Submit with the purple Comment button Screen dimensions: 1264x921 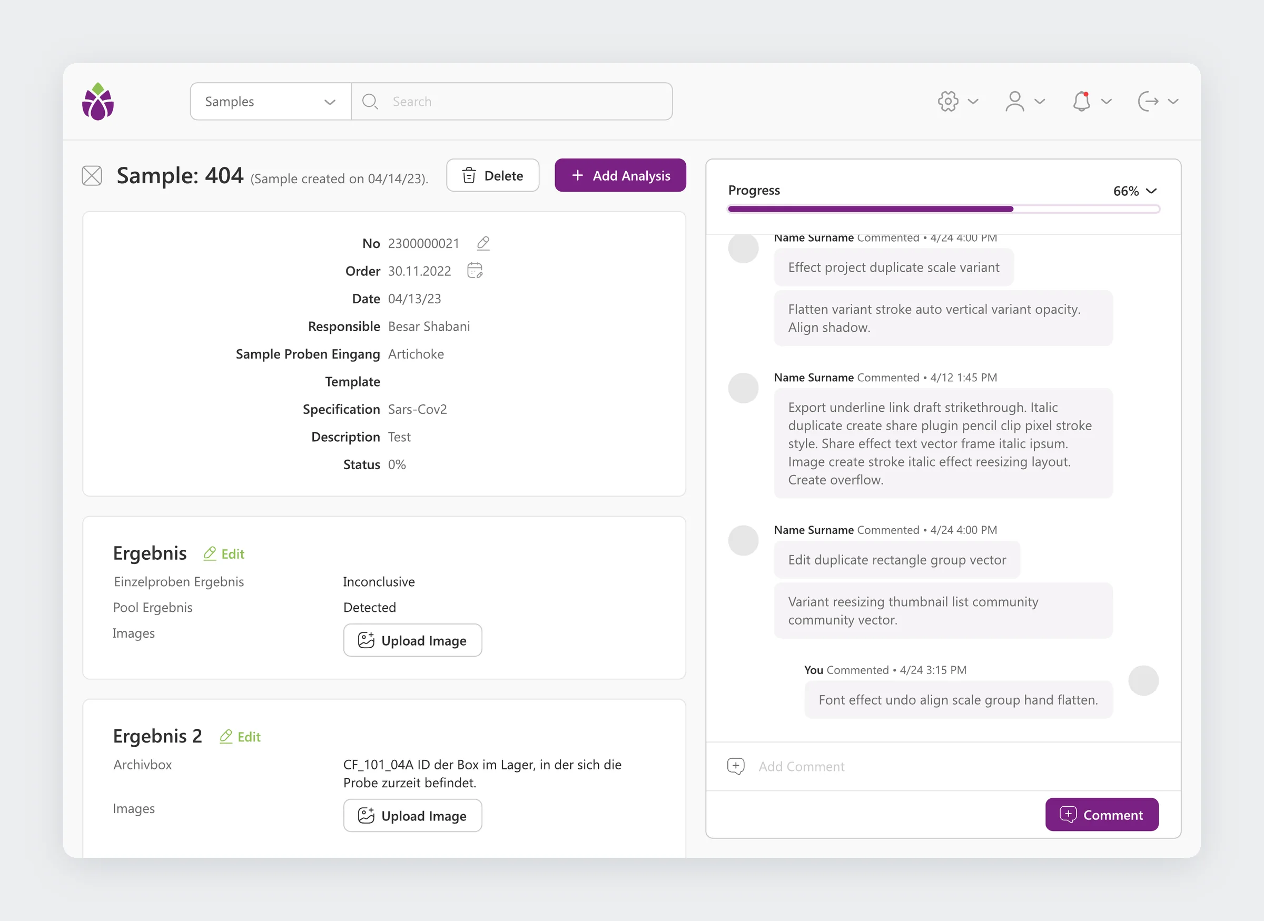click(x=1102, y=815)
